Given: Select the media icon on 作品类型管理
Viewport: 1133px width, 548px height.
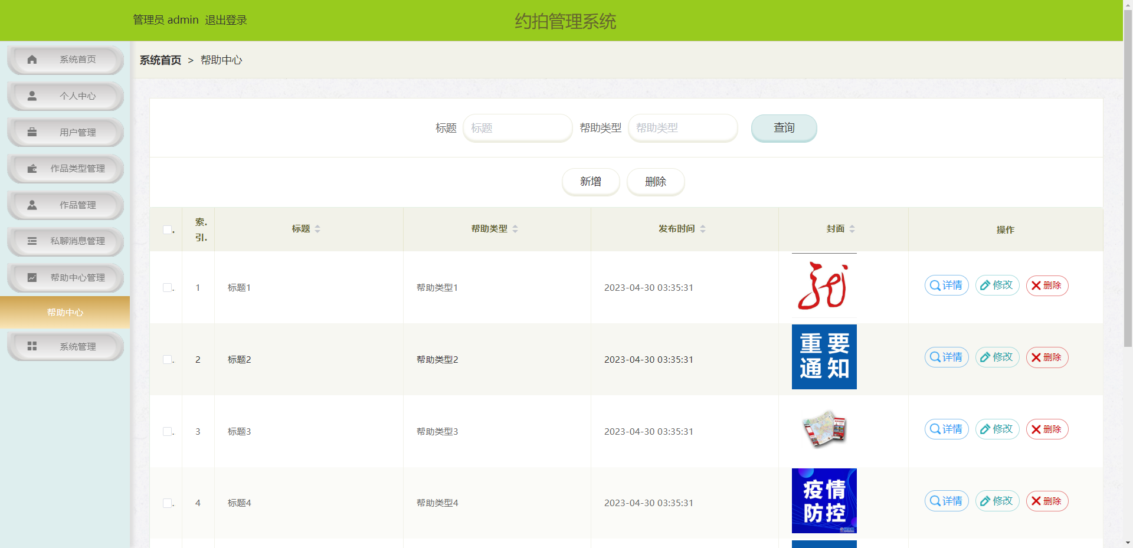Looking at the screenshot, I should [32, 168].
